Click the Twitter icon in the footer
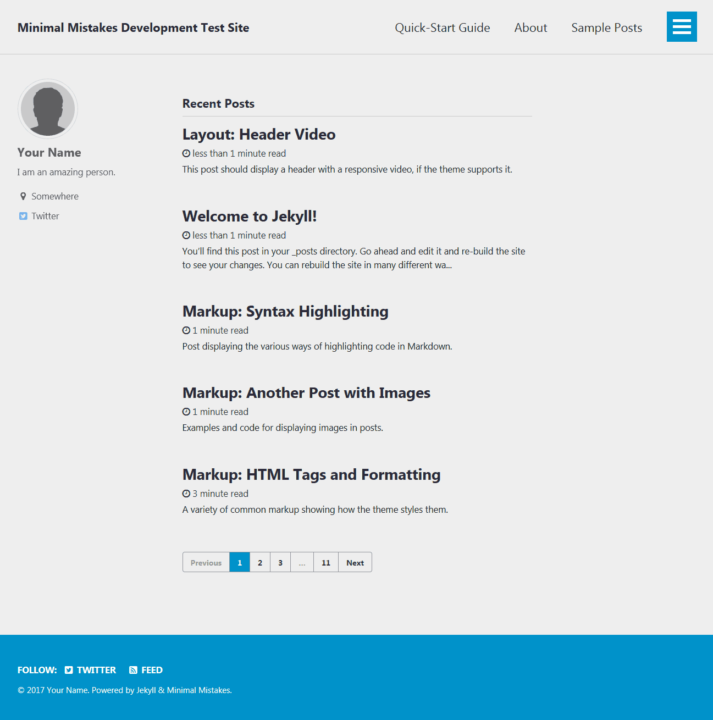This screenshot has width=713, height=720. coord(69,670)
